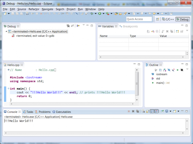Image resolution: width=193 pixels, height=144 pixels.
Task: Maximize the Hello.cpp editor pane
Action: 139,64
